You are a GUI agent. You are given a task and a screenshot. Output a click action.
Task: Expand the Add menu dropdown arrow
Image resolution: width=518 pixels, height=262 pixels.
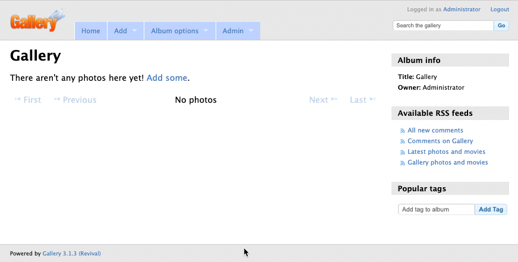point(134,31)
